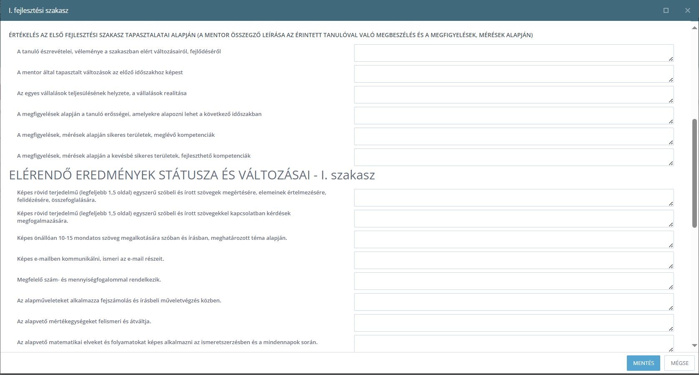Click the resize grip of the 'Az egyes vállalások' field
Screen dimensions: 699x375
[x=671, y=101]
